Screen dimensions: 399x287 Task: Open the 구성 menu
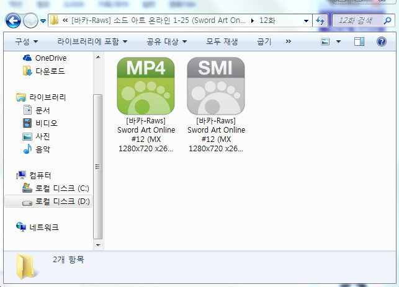tap(27, 42)
